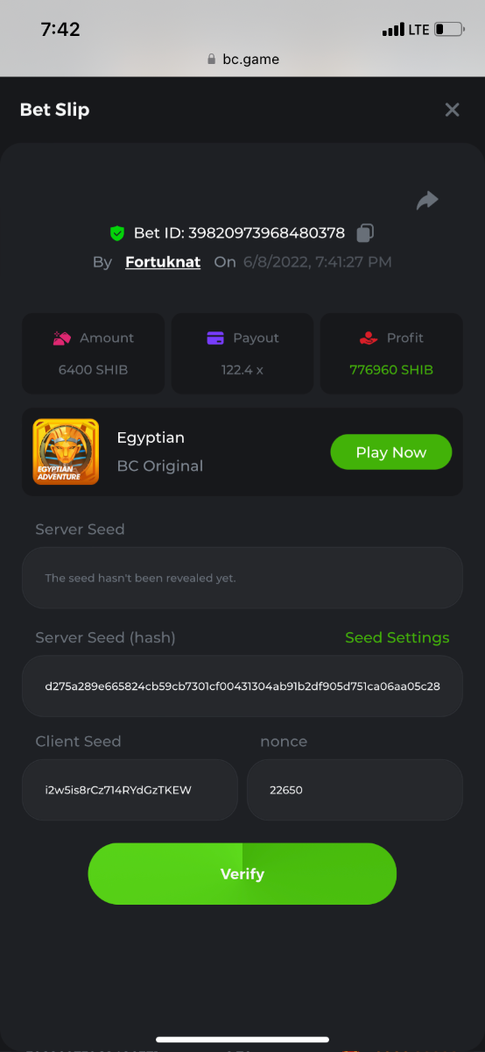Tap the red Profit icon

[369, 338]
